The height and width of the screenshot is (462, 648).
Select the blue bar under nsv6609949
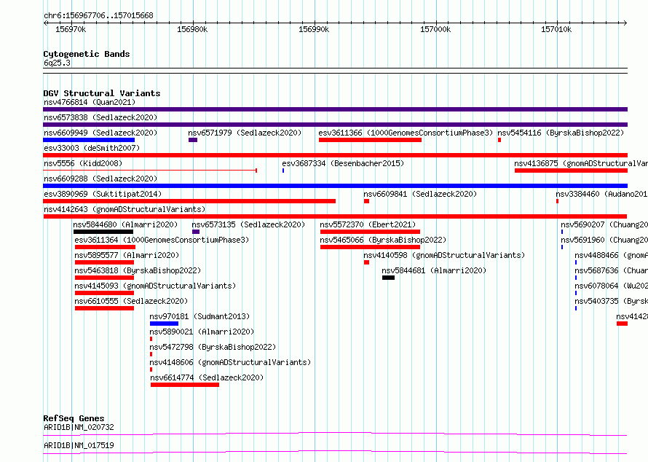pyautogui.click(x=89, y=140)
